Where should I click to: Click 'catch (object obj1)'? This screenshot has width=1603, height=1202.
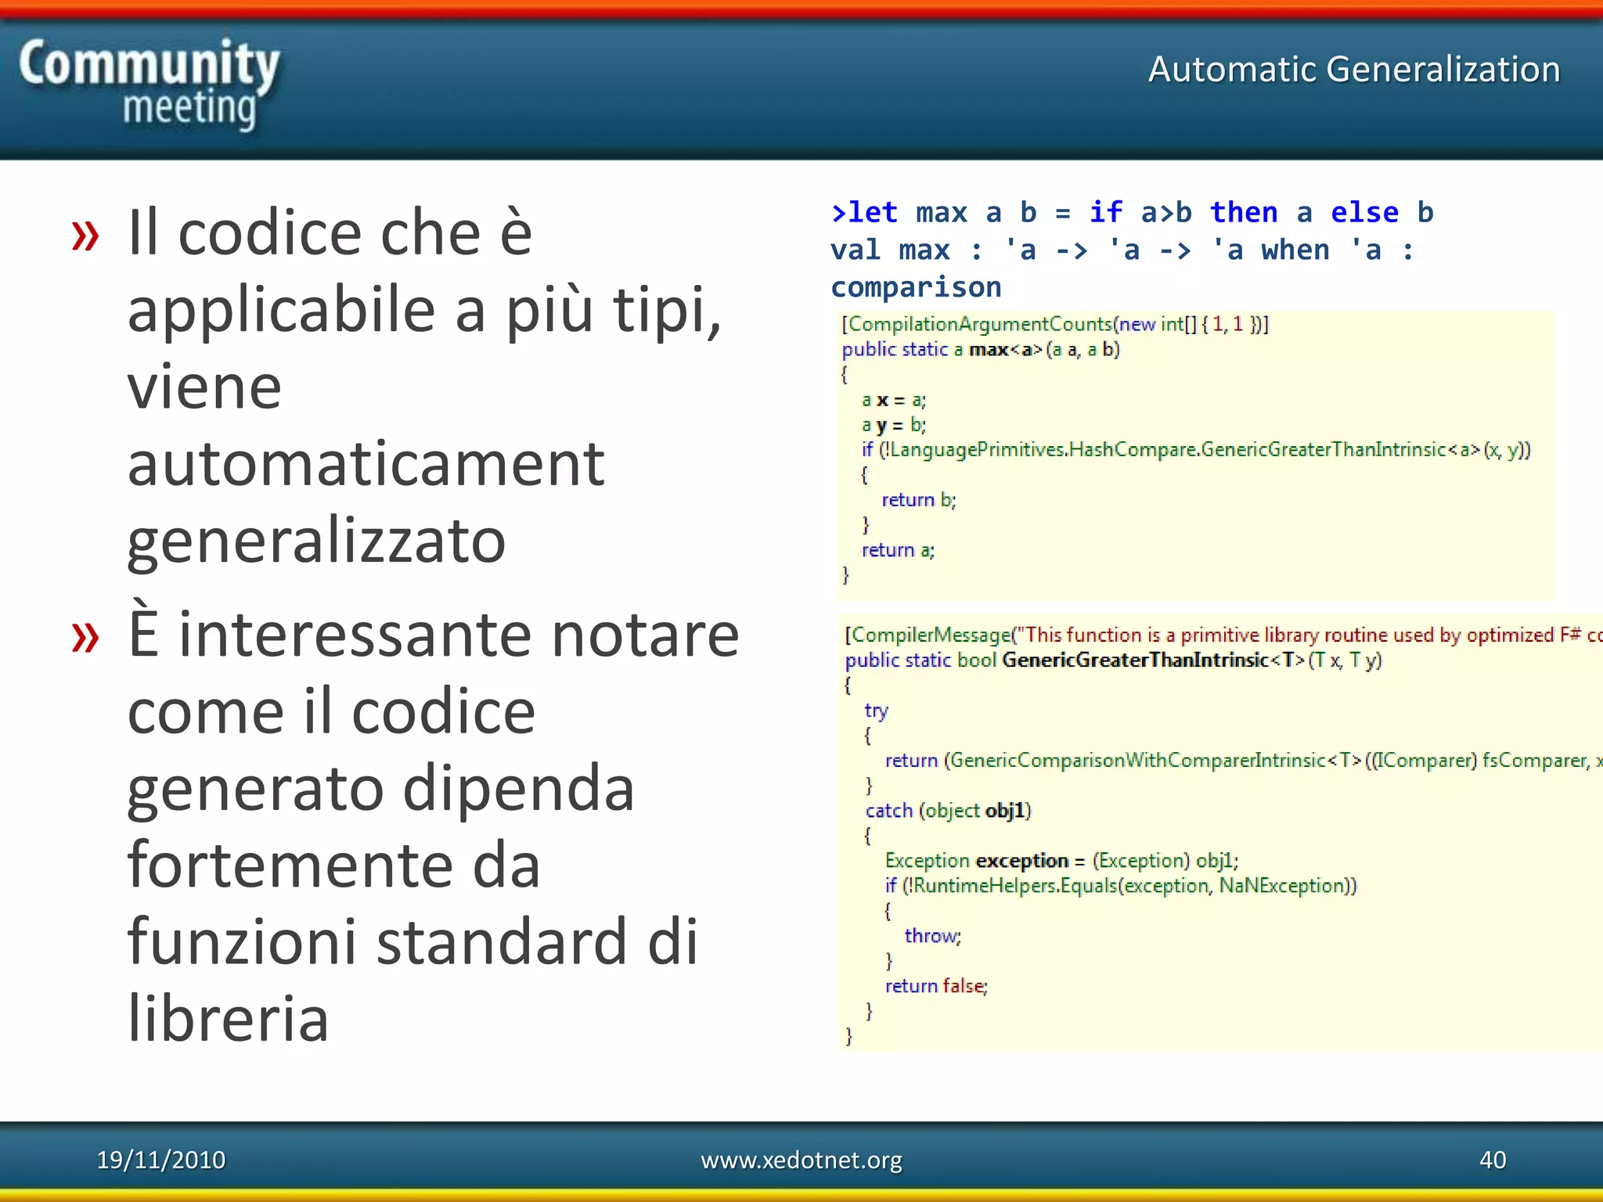coord(949,810)
